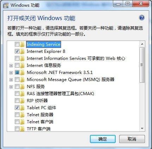Click the folder icon next to NFS 服务
The image size is (152, 149).
tap(22, 87)
